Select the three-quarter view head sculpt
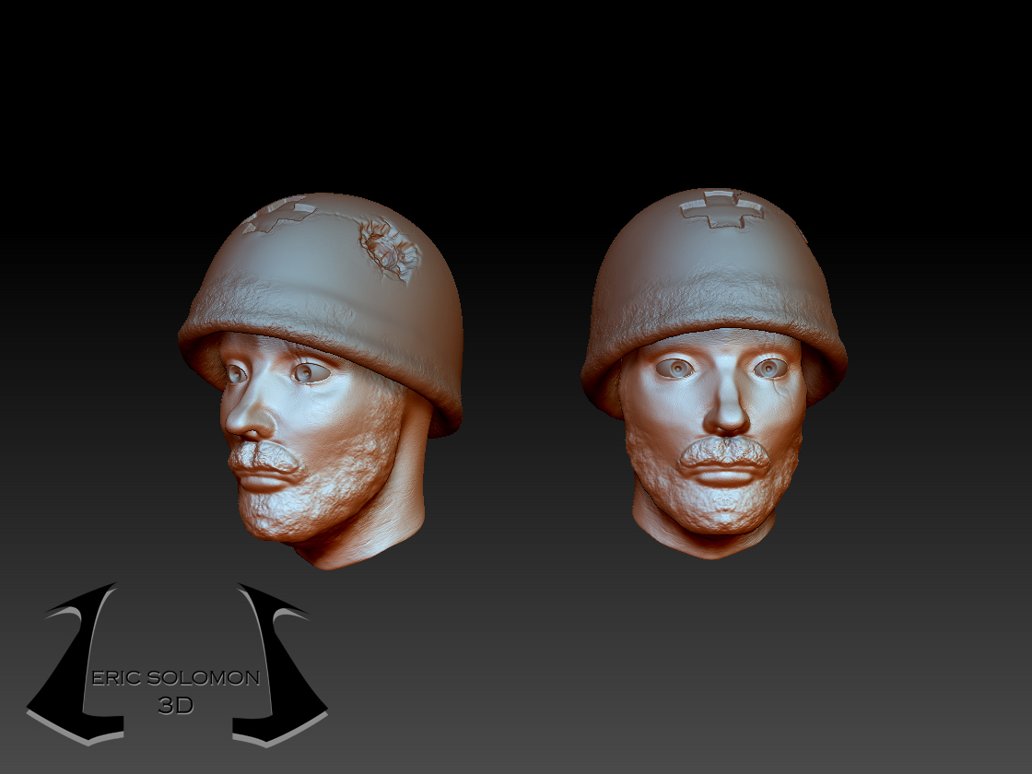This screenshot has height=774, width=1032. 321,381
